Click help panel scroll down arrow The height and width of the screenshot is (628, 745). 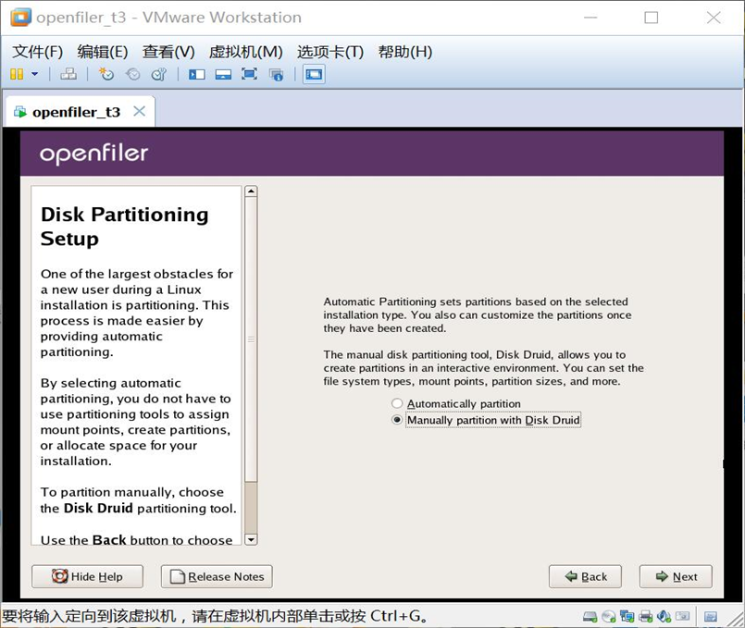[x=251, y=539]
